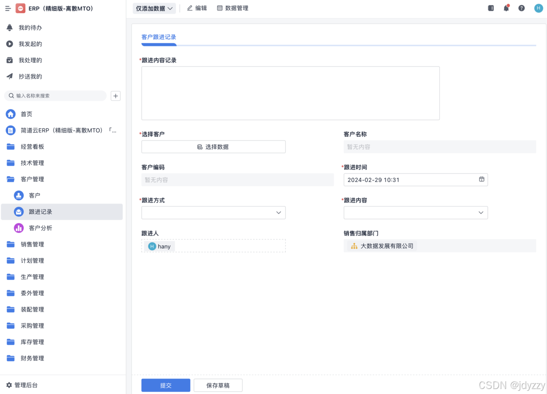This screenshot has width=547, height=394.
Task: Click the gear icon for 管理后台
Action: point(9,385)
